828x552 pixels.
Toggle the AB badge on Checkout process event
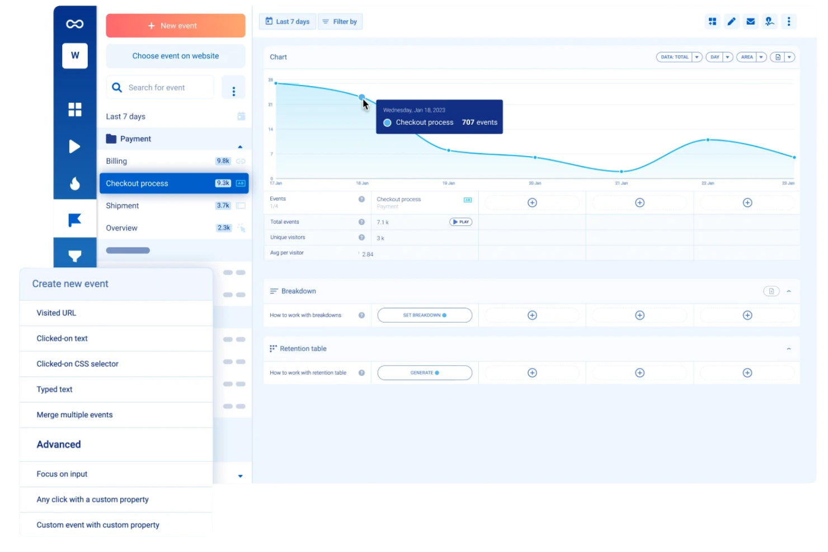(x=241, y=183)
